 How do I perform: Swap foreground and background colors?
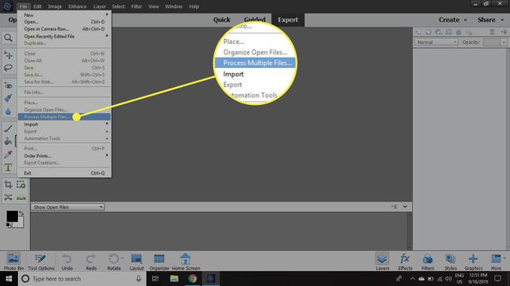point(21,213)
